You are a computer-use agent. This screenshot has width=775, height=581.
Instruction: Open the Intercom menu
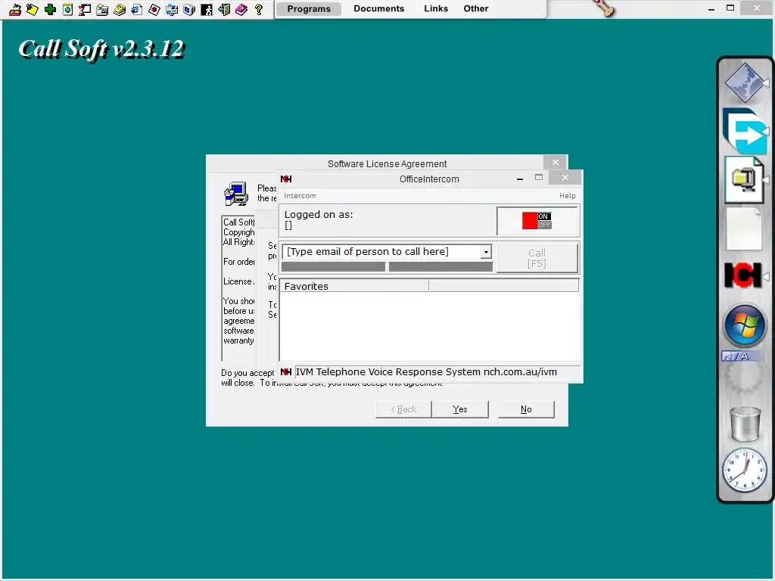[300, 196]
